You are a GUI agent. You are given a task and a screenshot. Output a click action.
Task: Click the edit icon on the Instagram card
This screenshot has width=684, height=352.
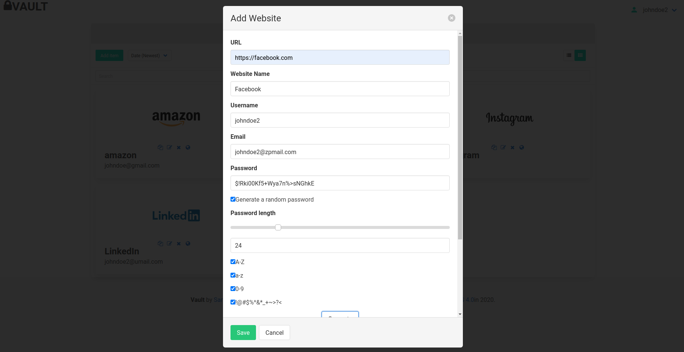pos(503,147)
